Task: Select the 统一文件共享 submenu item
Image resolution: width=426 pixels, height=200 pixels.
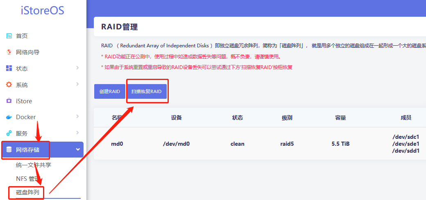Action: 34,165
